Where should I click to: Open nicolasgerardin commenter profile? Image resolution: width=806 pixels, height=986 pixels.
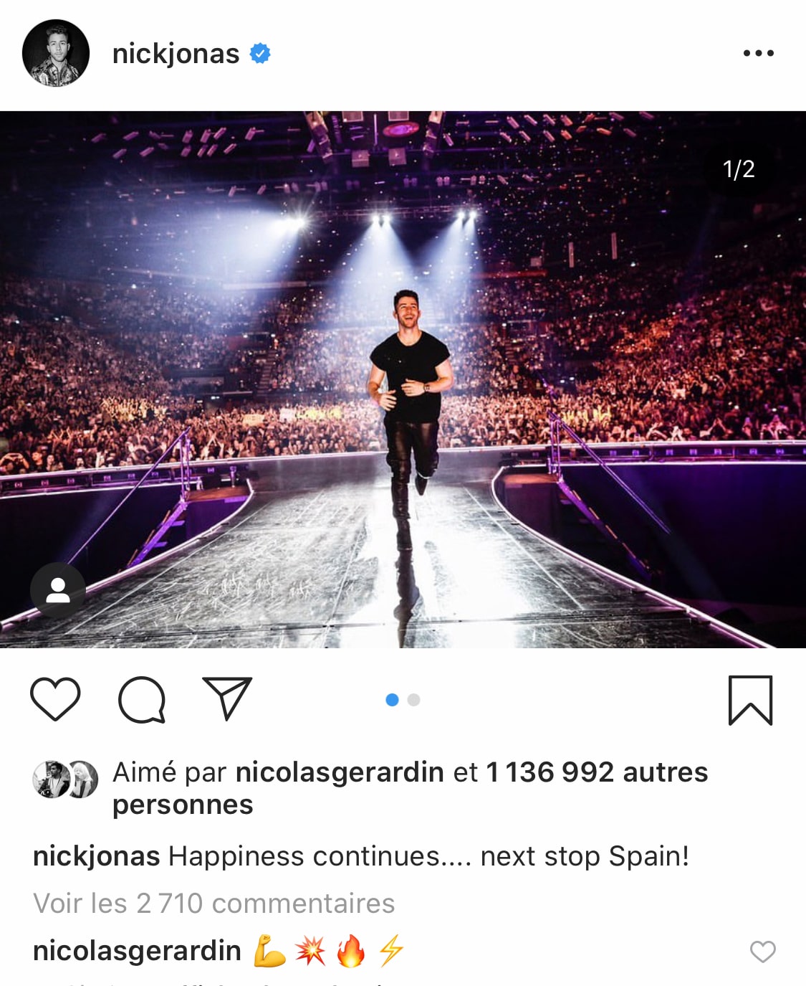coord(137,951)
